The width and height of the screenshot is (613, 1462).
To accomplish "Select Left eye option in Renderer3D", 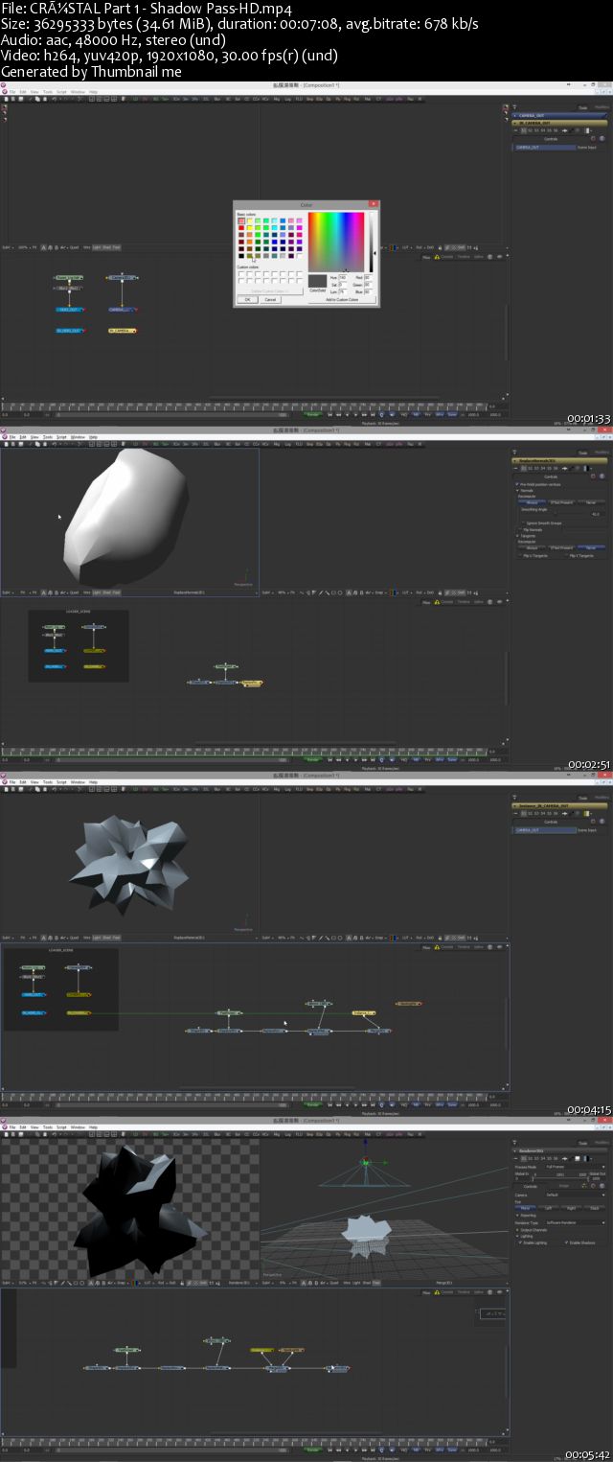I will pyautogui.click(x=548, y=1208).
